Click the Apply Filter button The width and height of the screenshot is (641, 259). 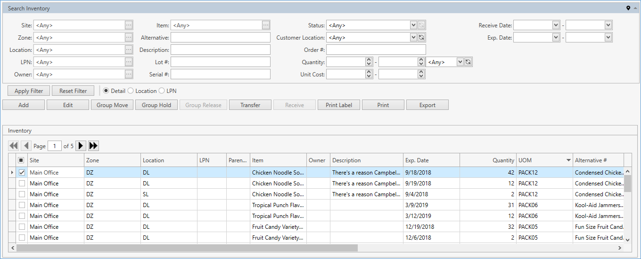tap(28, 91)
